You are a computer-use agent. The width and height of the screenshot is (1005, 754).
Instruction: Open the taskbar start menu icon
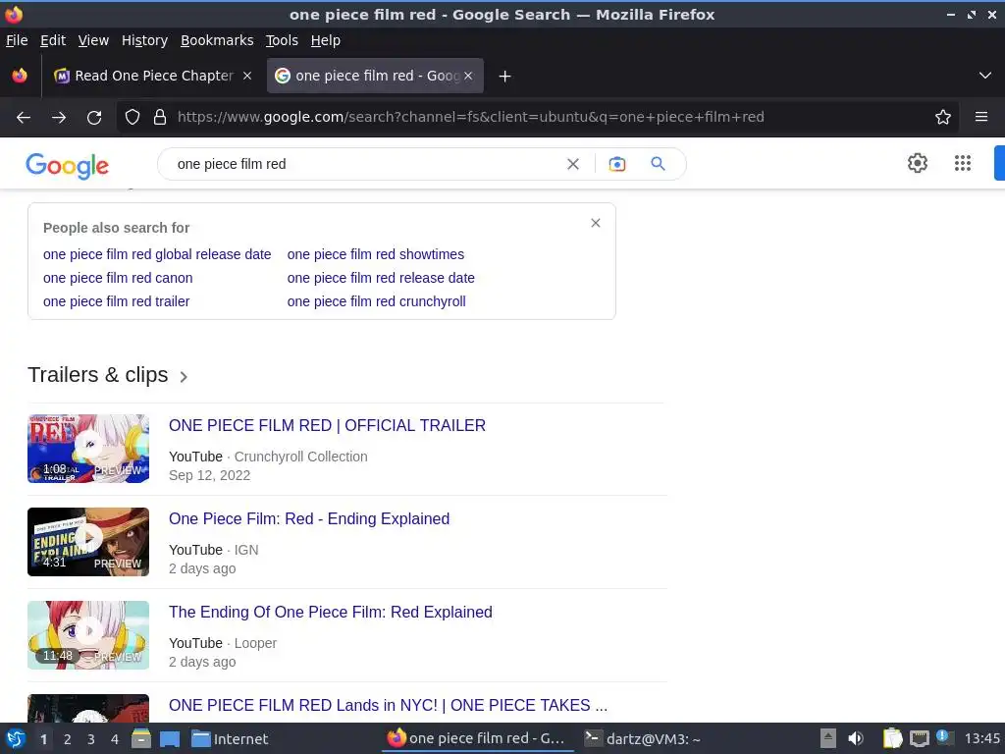click(16, 739)
